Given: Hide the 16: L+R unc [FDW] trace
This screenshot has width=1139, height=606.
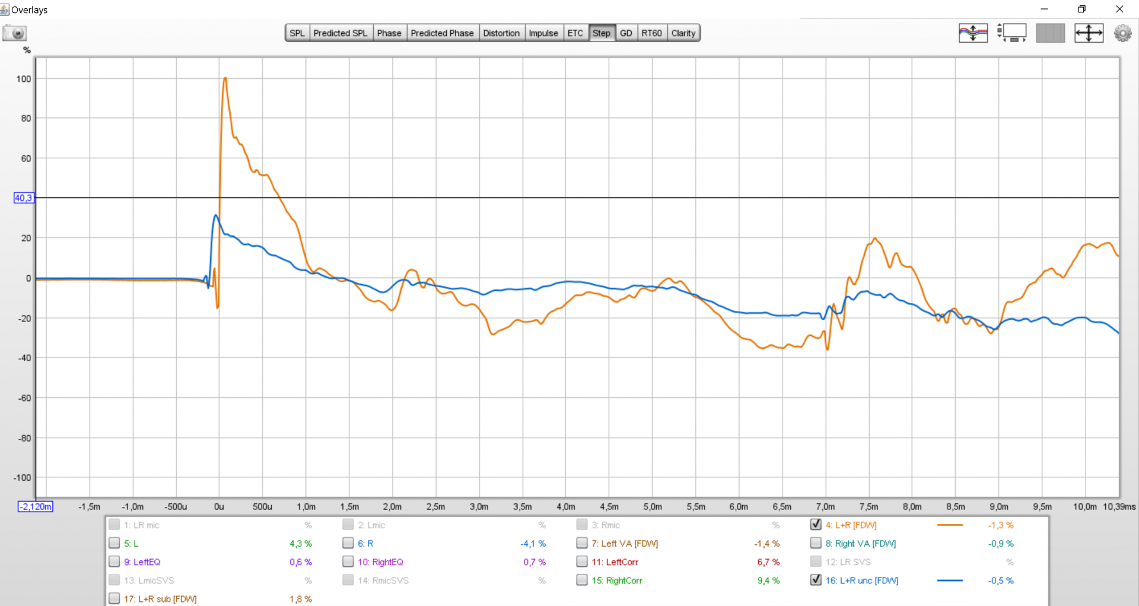Looking at the screenshot, I should (816, 580).
